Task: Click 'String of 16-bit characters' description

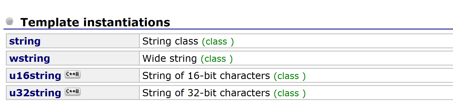Action: (x=206, y=76)
